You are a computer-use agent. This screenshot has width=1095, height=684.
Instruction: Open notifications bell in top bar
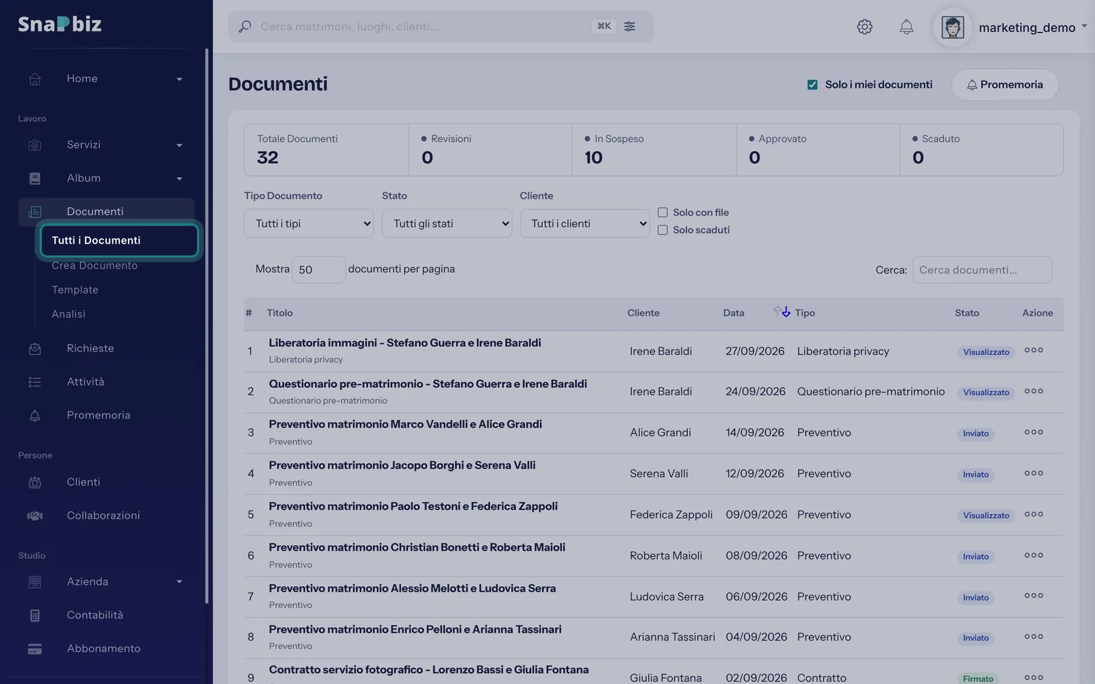point(906,27)
